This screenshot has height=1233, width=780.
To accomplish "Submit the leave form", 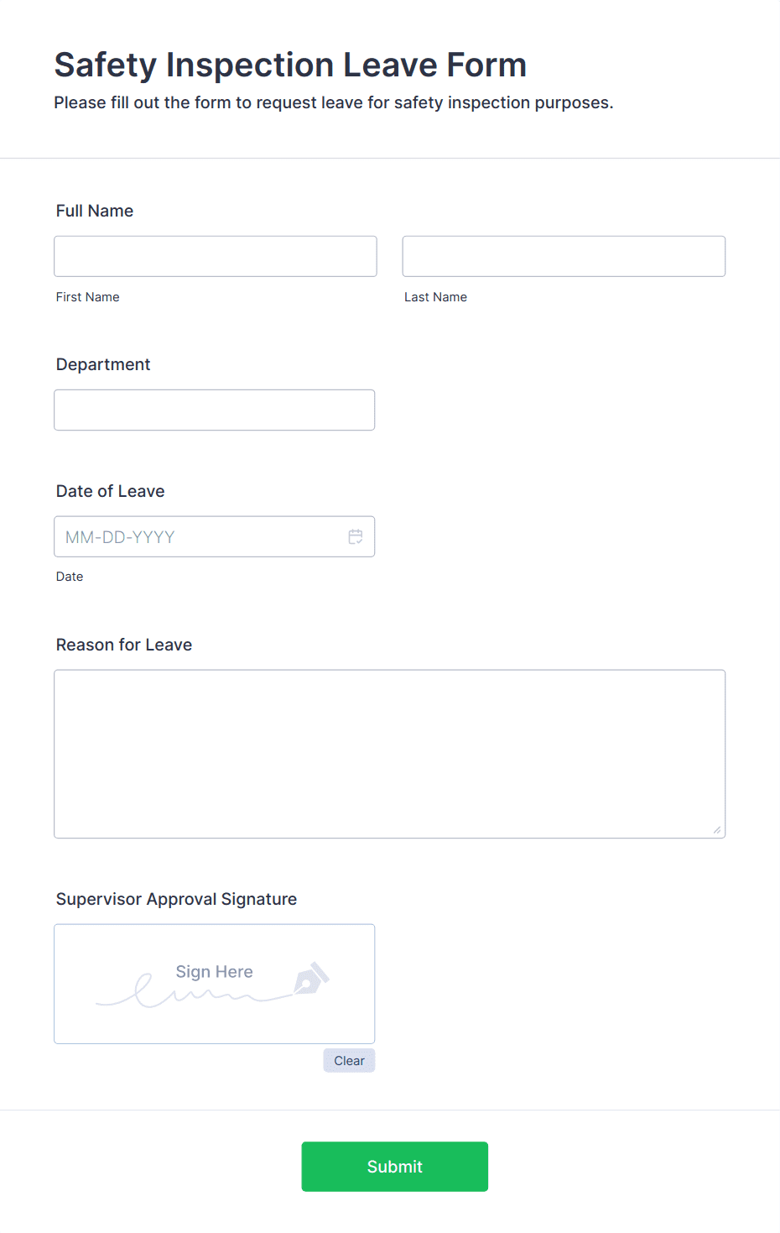I will pos(395,1167).
